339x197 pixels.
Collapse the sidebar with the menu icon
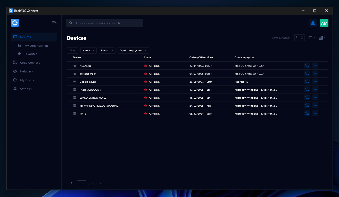click(54, 23)
